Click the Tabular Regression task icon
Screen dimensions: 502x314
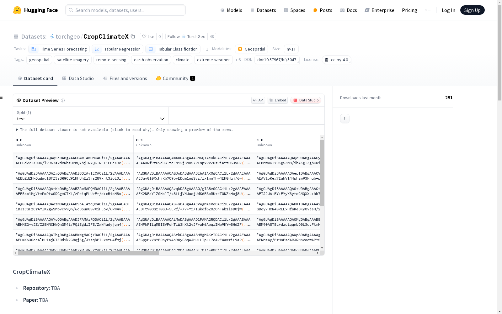(x=97, y=49)
